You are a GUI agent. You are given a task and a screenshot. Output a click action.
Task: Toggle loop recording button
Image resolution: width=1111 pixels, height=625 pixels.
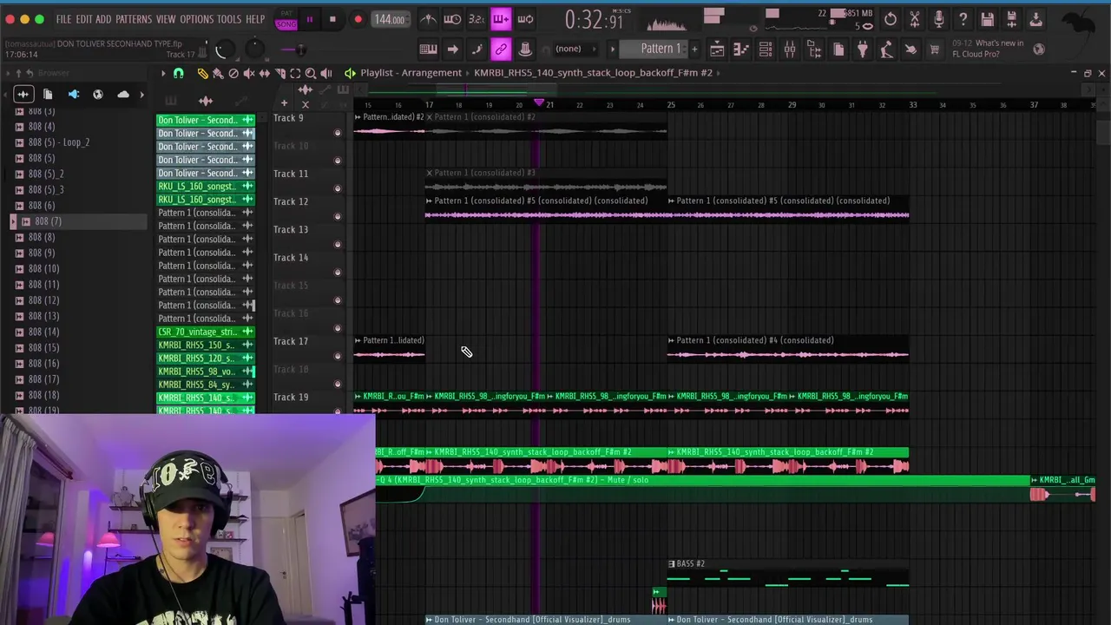(x=525, y=19)
